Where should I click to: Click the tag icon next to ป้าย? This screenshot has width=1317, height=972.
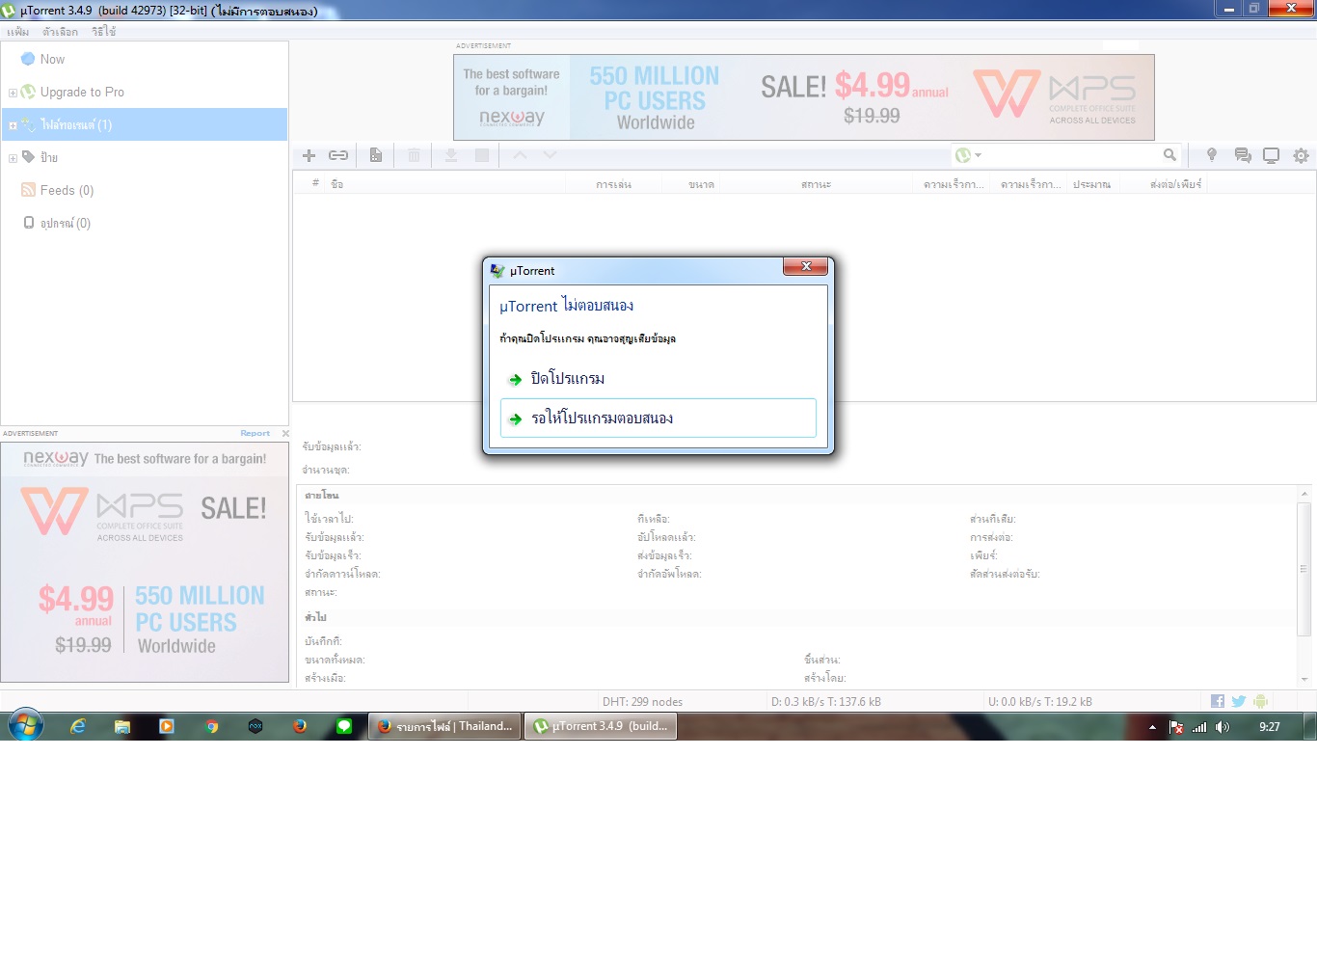pos(28,156)
